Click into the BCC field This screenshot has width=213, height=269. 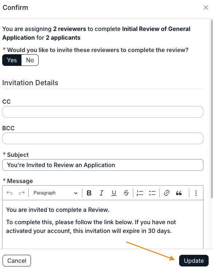pos(103,138)
